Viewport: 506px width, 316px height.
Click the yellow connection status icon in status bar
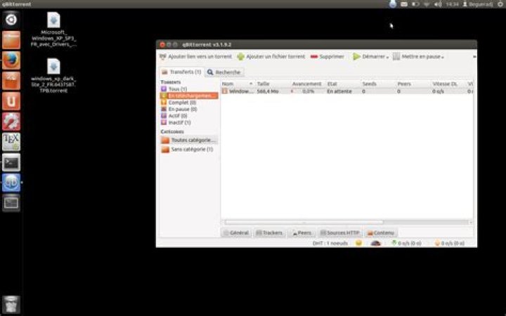pyautogui.click(x=358, y=243)
